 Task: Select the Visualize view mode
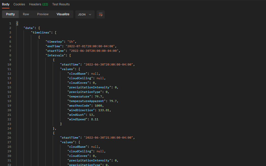(63, 14)
